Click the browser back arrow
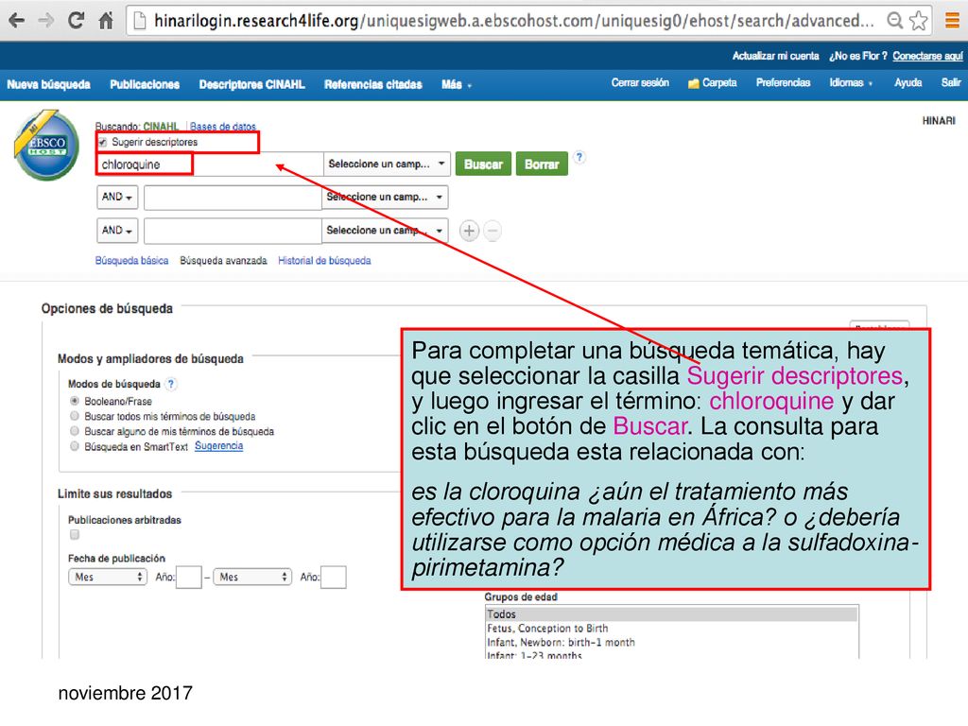 coord(17,21)
